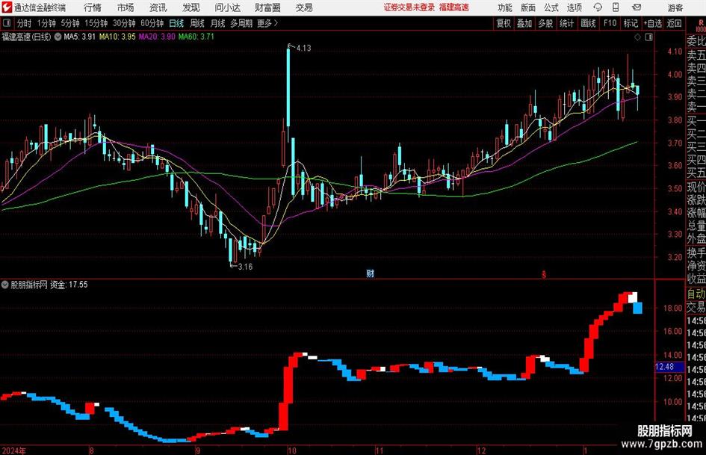Viewport: 706px width, 455px height.
Task: Click 证券交易未登录 login link
Action: coord(409,7)
